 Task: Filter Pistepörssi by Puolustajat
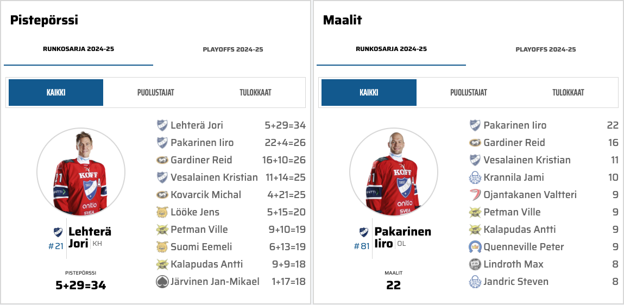point(155,92)
